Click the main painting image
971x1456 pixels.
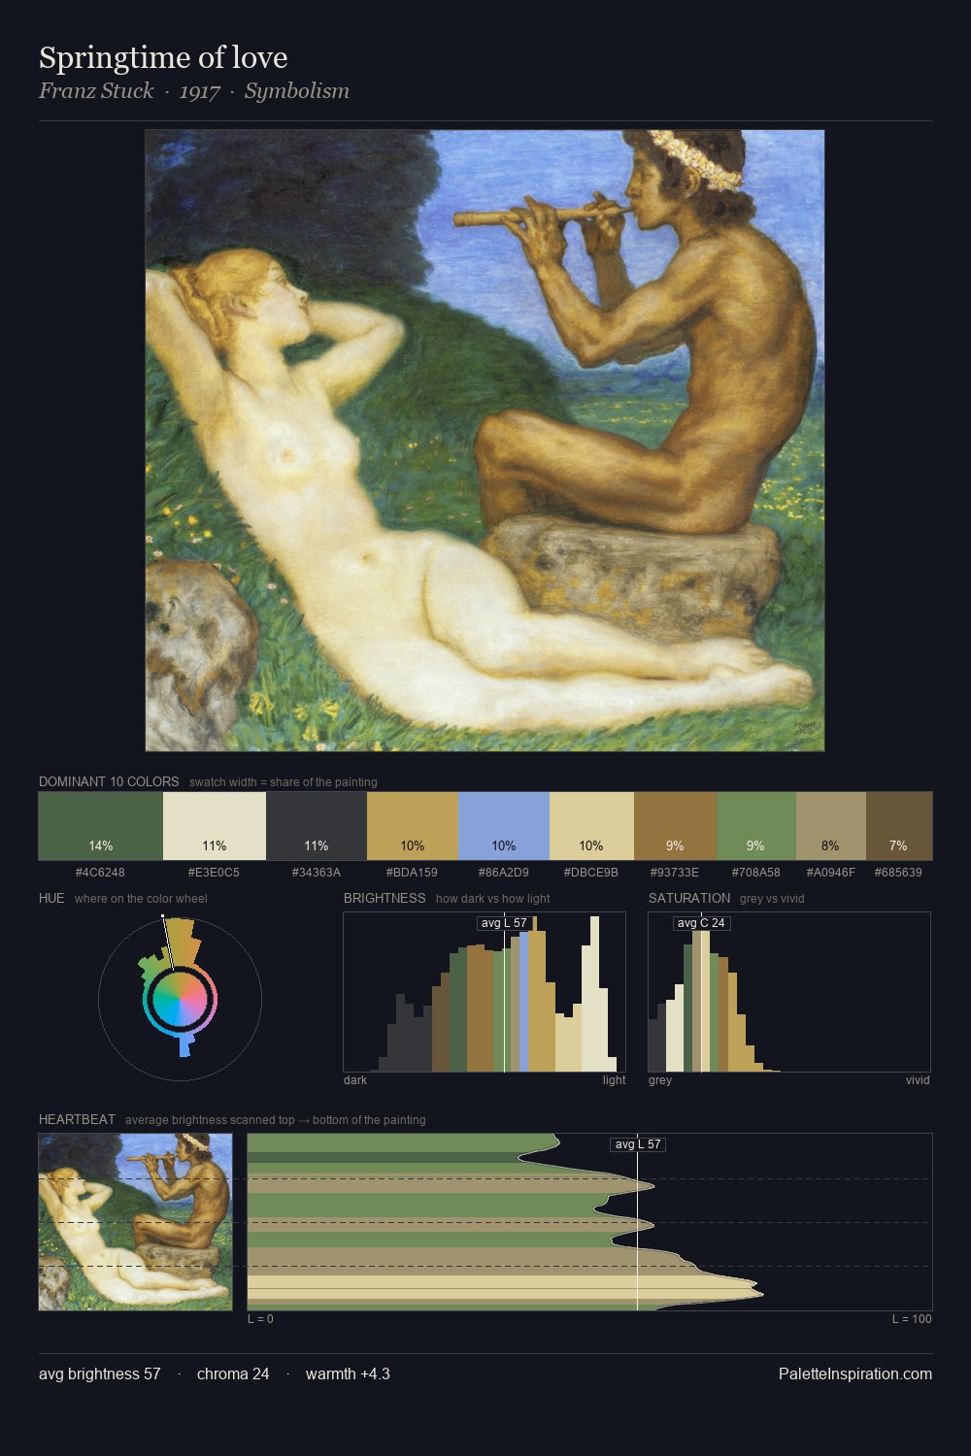[485, 441]
